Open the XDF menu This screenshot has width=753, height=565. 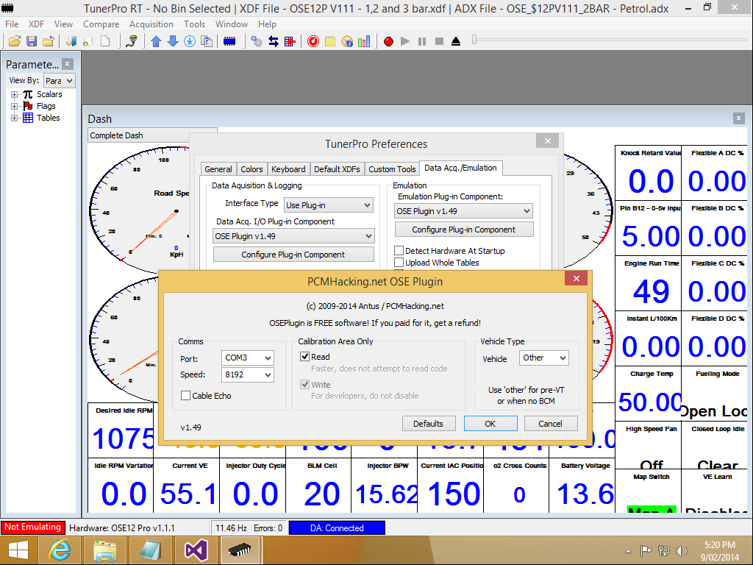(x=36, y=24)
